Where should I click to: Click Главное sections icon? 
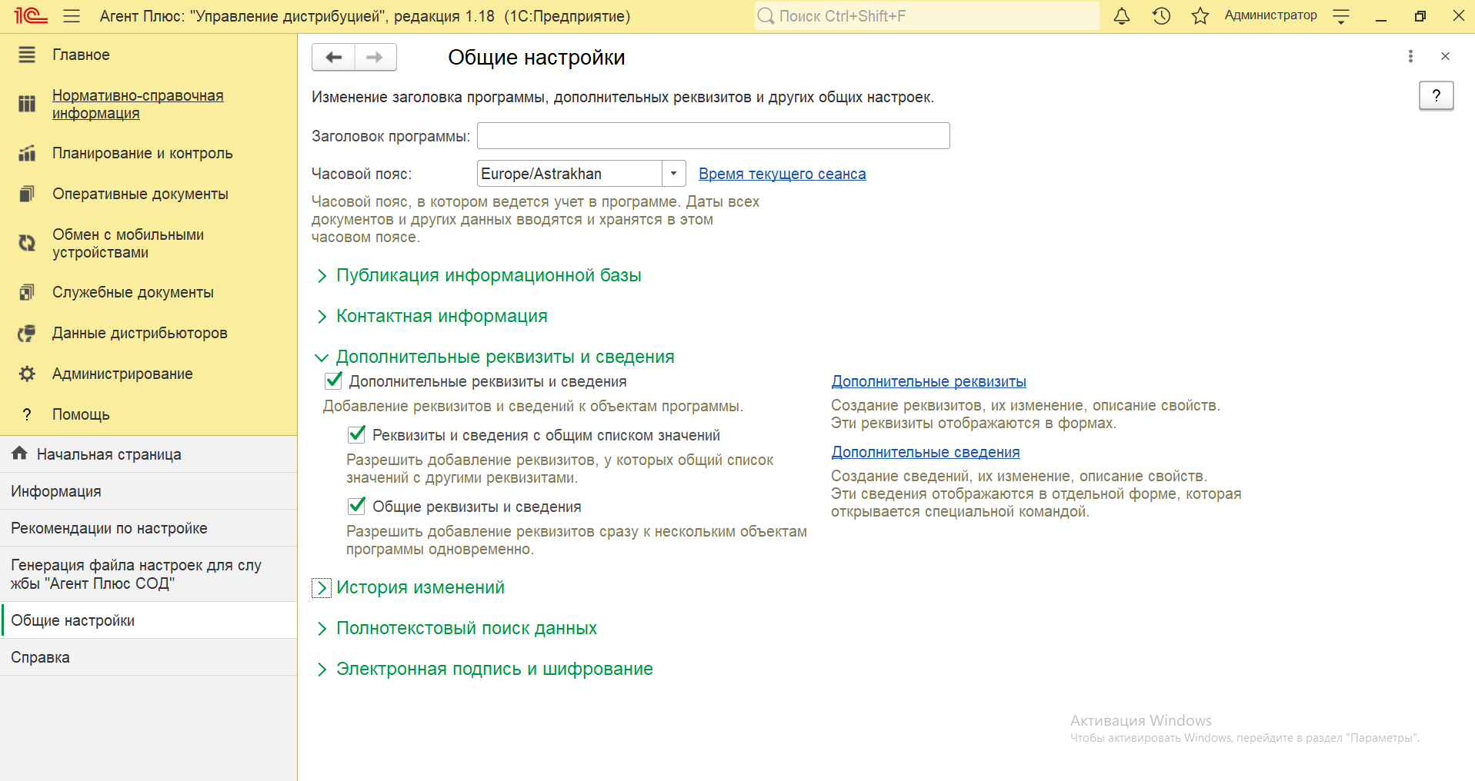pos(27,55)
